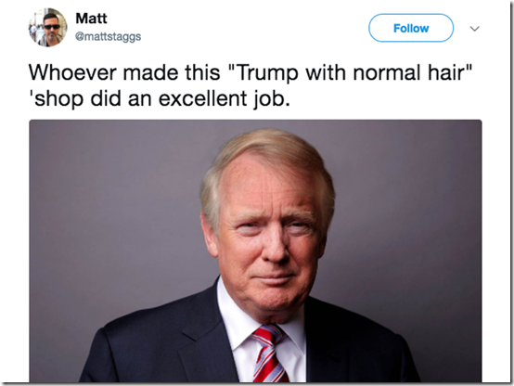Click the quoted phrase Trump with normal hair
Screen dimensions: 514x386
(x=352, y=72)
